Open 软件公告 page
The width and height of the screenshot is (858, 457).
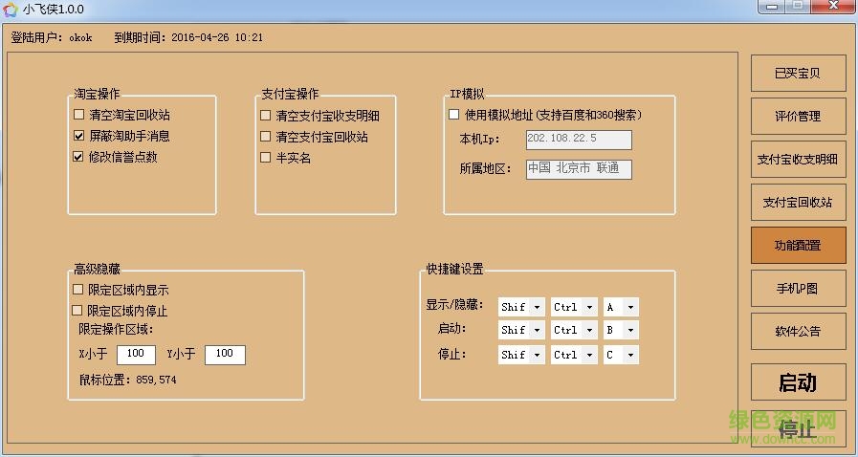pos(799,331)
